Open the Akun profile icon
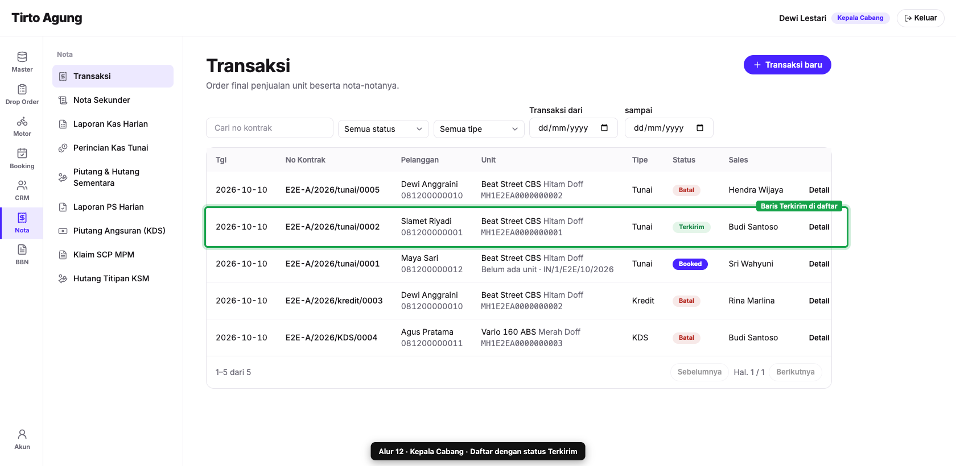 coord(22,434)
